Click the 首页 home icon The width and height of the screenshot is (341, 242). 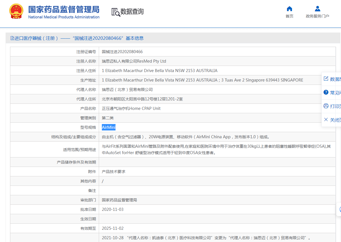[x=289, y=9]
